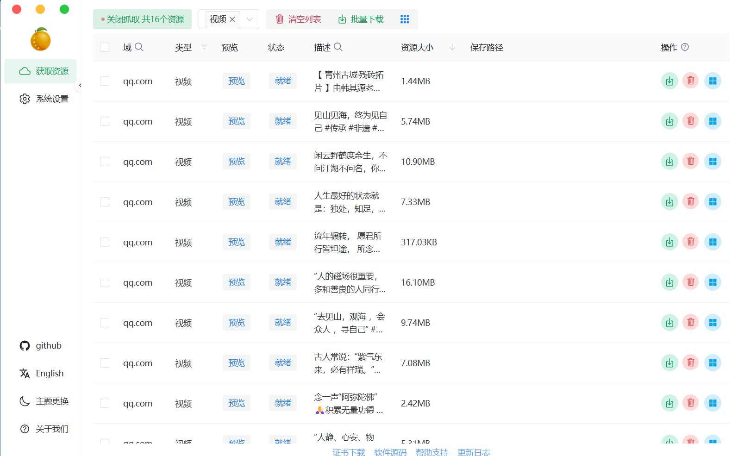
Task: Select the checkbox for 9.74MB row
Action: coord(105,323)
